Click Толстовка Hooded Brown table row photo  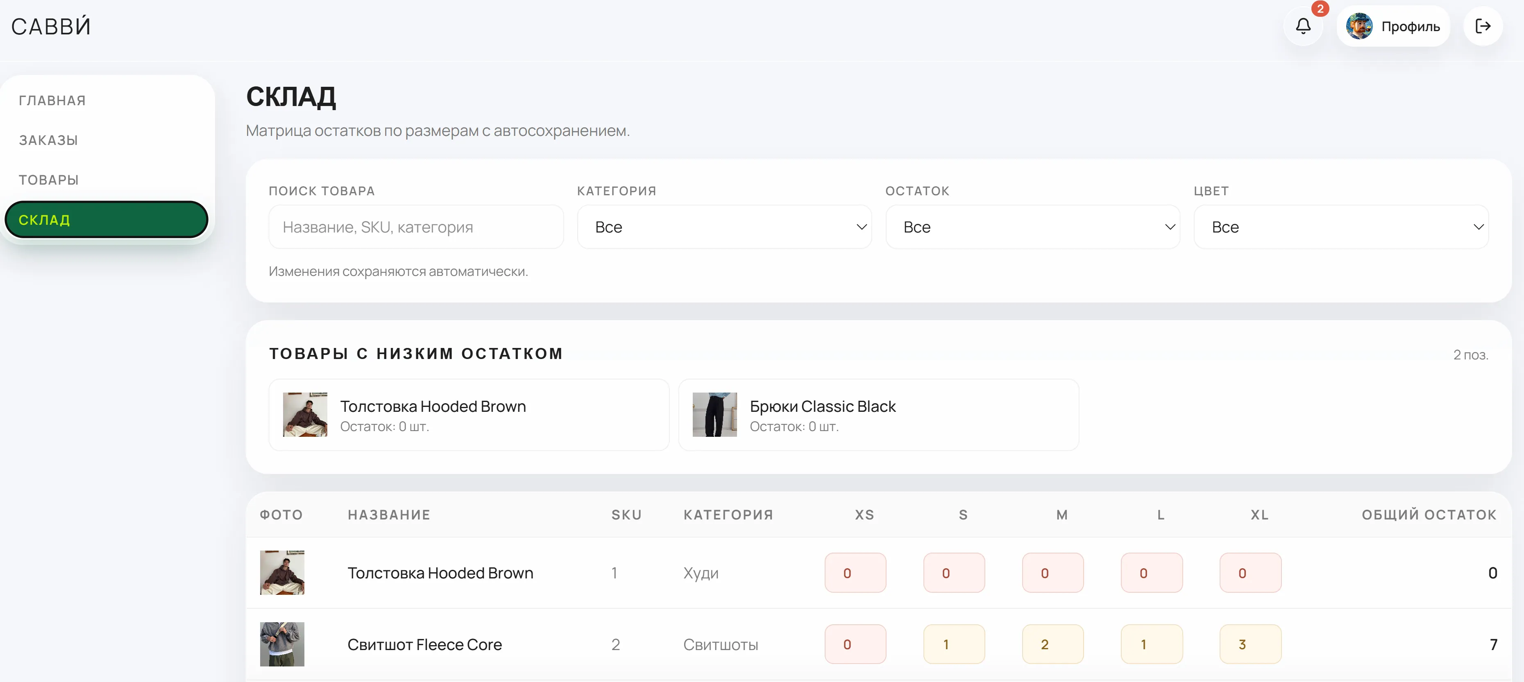click(x=282, y=573)
